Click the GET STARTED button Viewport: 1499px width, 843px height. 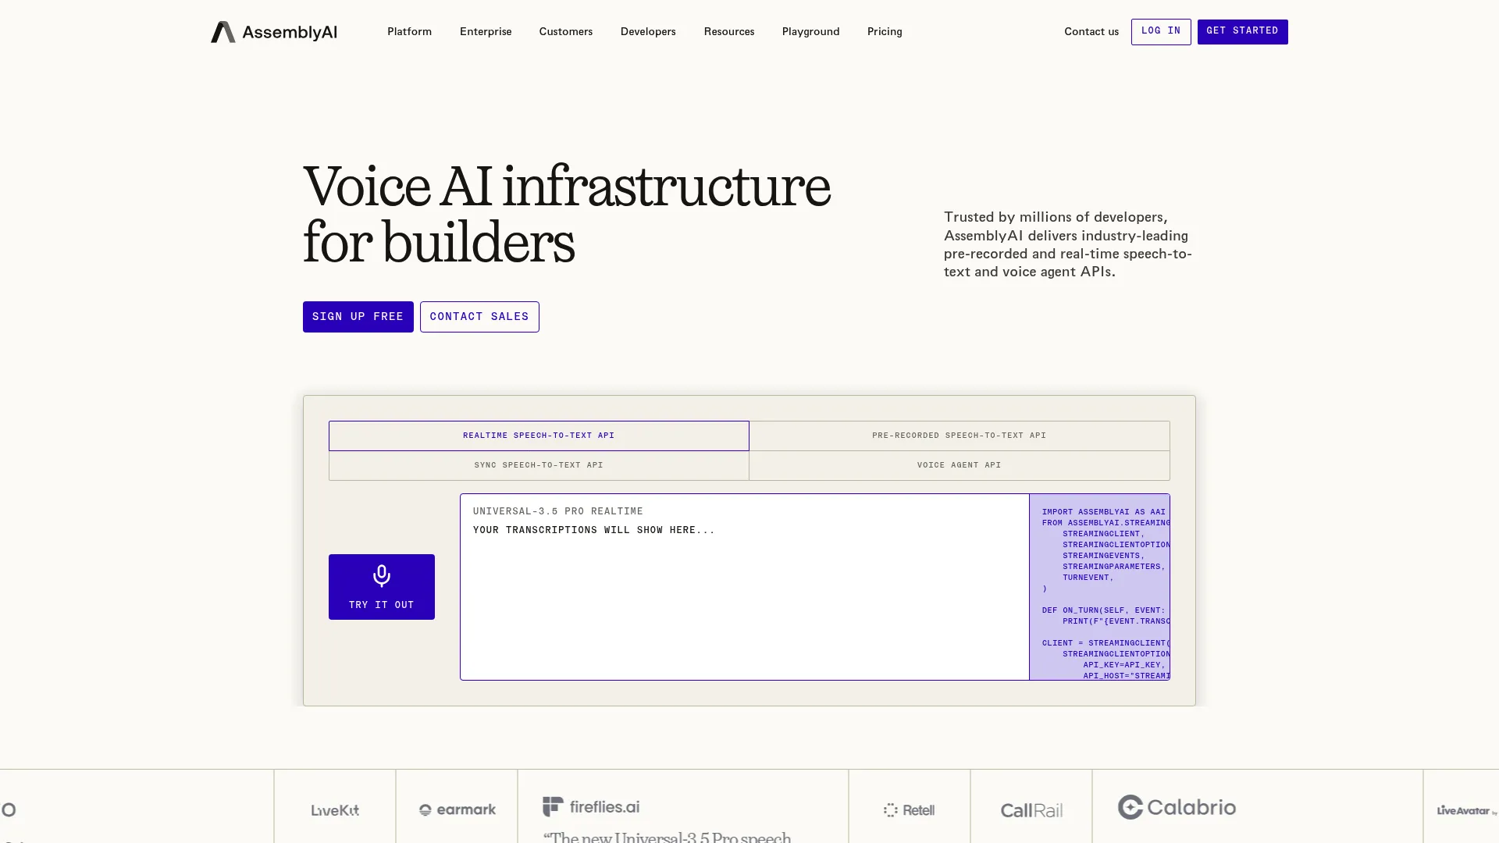click(x=1243, y=32)
